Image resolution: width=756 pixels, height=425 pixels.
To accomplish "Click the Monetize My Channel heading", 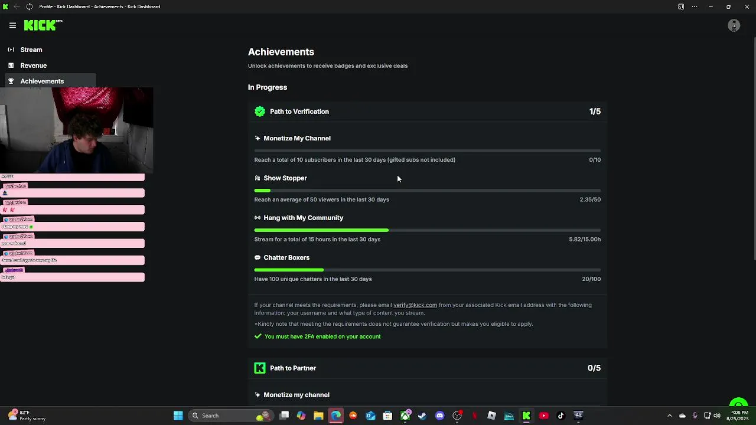I will pyautogui.click(x=297, y=138).
